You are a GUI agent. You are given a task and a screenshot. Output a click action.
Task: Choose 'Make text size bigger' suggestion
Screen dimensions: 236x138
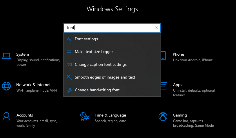pyautogui.click(x=94, y=52)
